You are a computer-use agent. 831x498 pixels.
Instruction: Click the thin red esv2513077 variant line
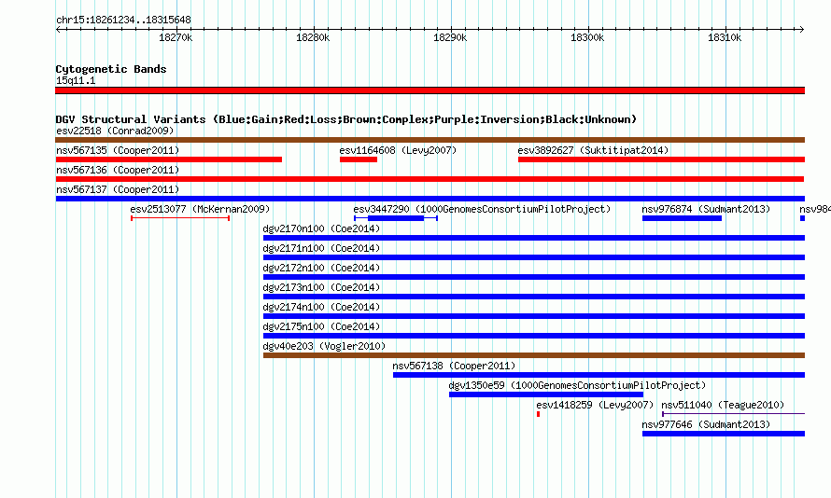(x=180, y=218)
